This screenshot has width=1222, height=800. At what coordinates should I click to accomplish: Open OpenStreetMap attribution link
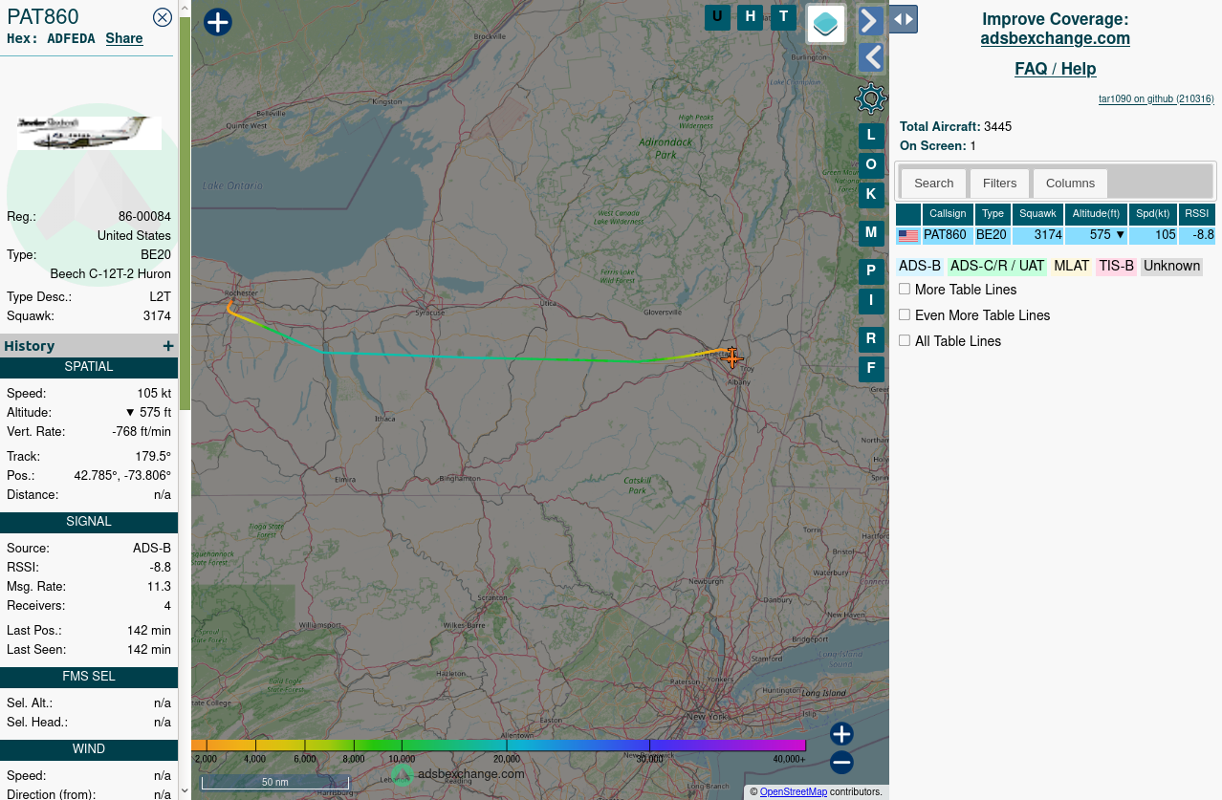click(x=794, y=791)
